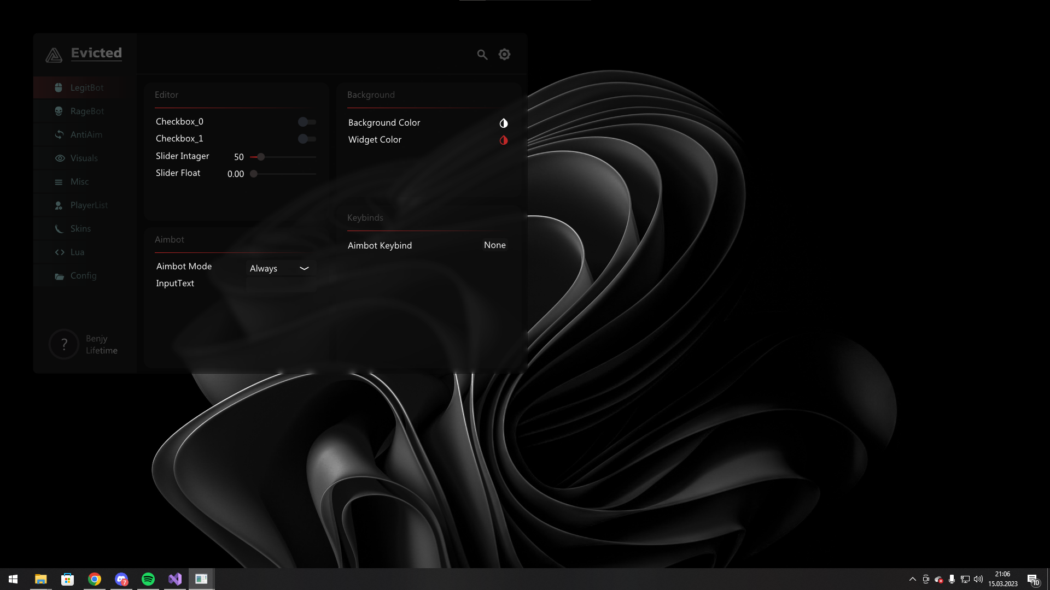Viewport: 1050px width, 590px height.
Task: Switch to the AntiAim tab
Action: pyautogui.click(x=86, y=134)
